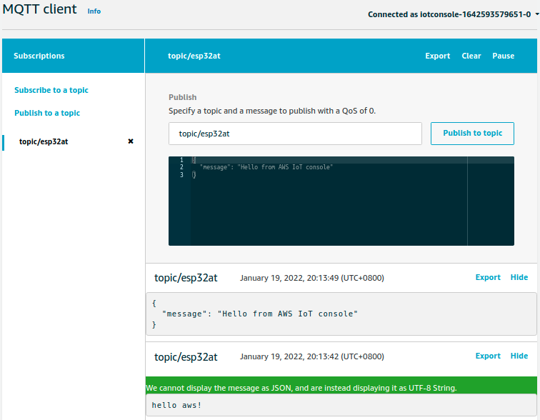Clear the topic message history
This screenshot has height=420, width=540.
(x=471, y=56)
